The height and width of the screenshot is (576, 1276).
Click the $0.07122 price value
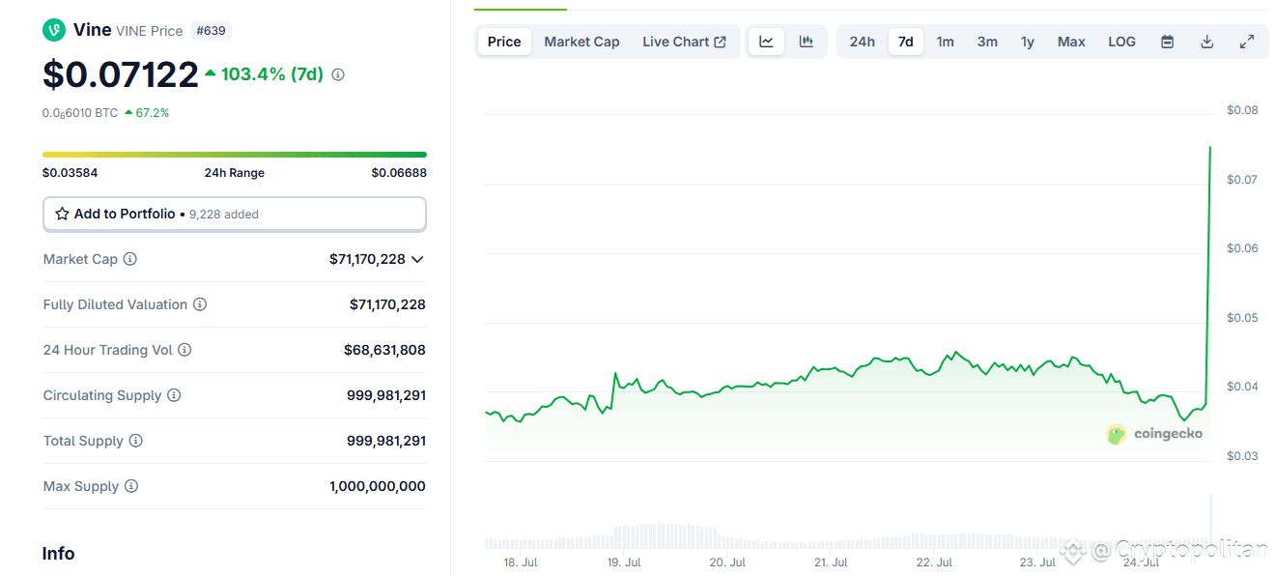click(x=121, y=74)
